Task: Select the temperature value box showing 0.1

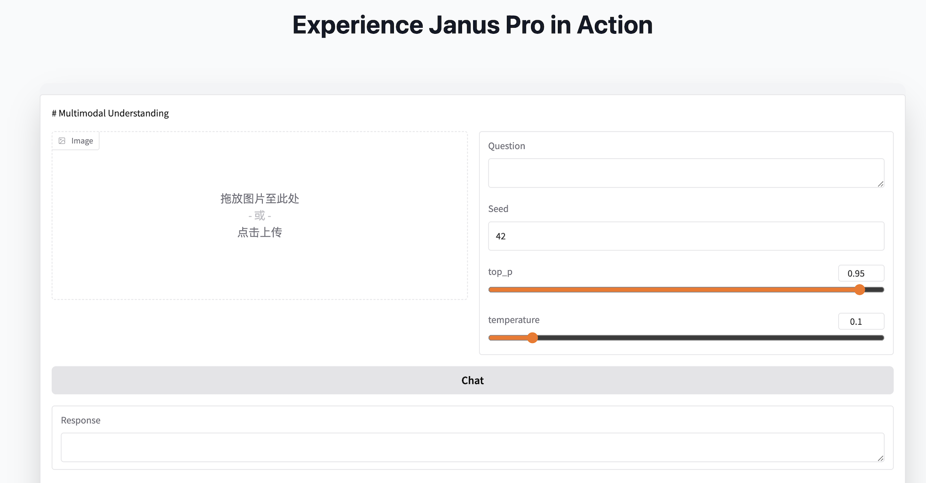Action: click(860, 322)
